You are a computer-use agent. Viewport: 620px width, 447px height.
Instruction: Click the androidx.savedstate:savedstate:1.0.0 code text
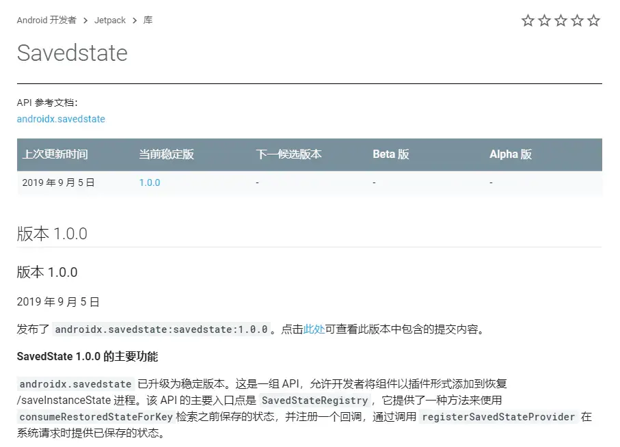pos(161,329)
